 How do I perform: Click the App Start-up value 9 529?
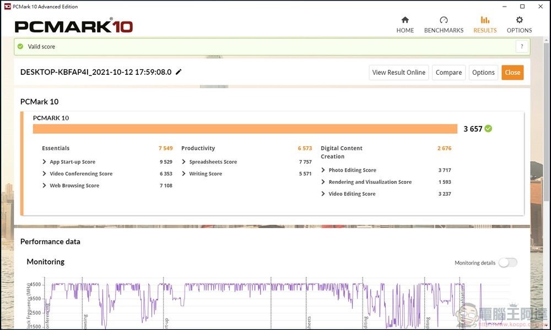(x=166, y=162)
